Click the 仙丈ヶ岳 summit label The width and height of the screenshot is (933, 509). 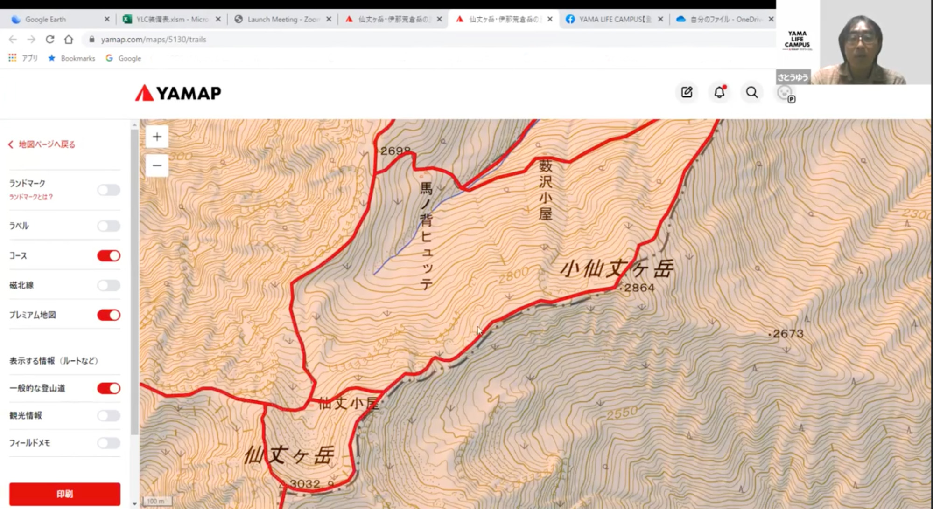pyautogui.click(x=290, y=455)
